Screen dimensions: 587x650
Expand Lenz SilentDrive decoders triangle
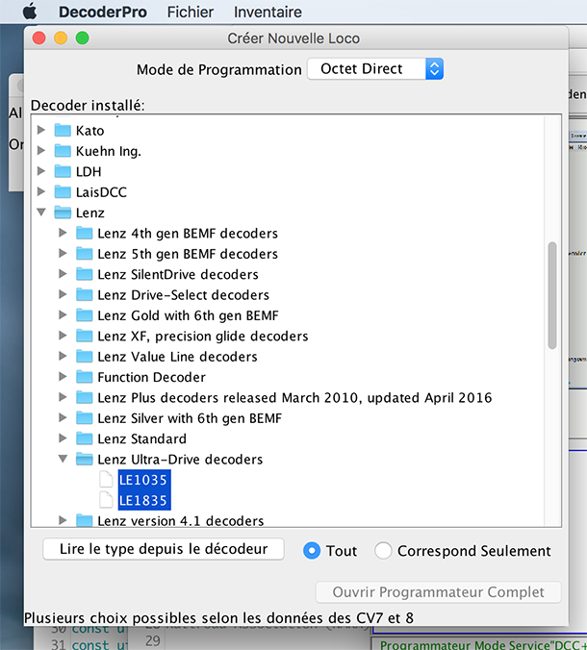(63, 274)
